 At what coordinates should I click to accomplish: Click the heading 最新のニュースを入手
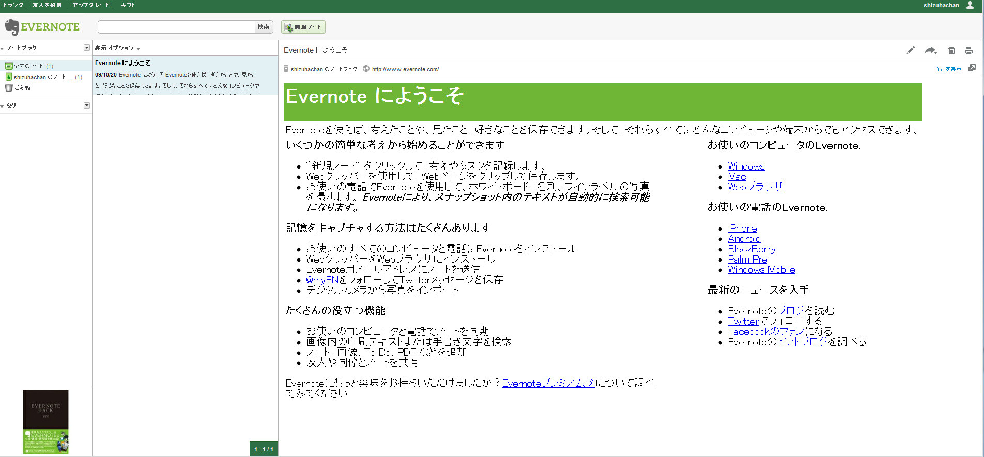coord(758,290)
